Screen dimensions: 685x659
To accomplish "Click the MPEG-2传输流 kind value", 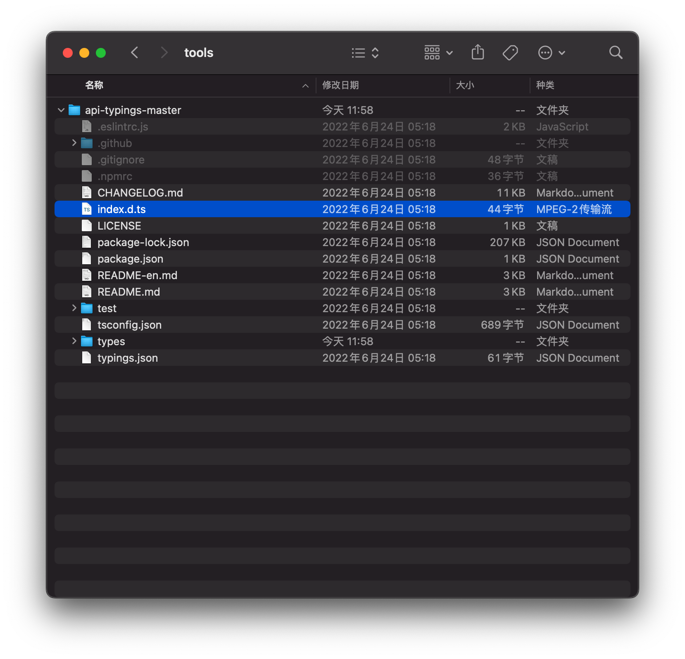I will click(x=574, y=209).
